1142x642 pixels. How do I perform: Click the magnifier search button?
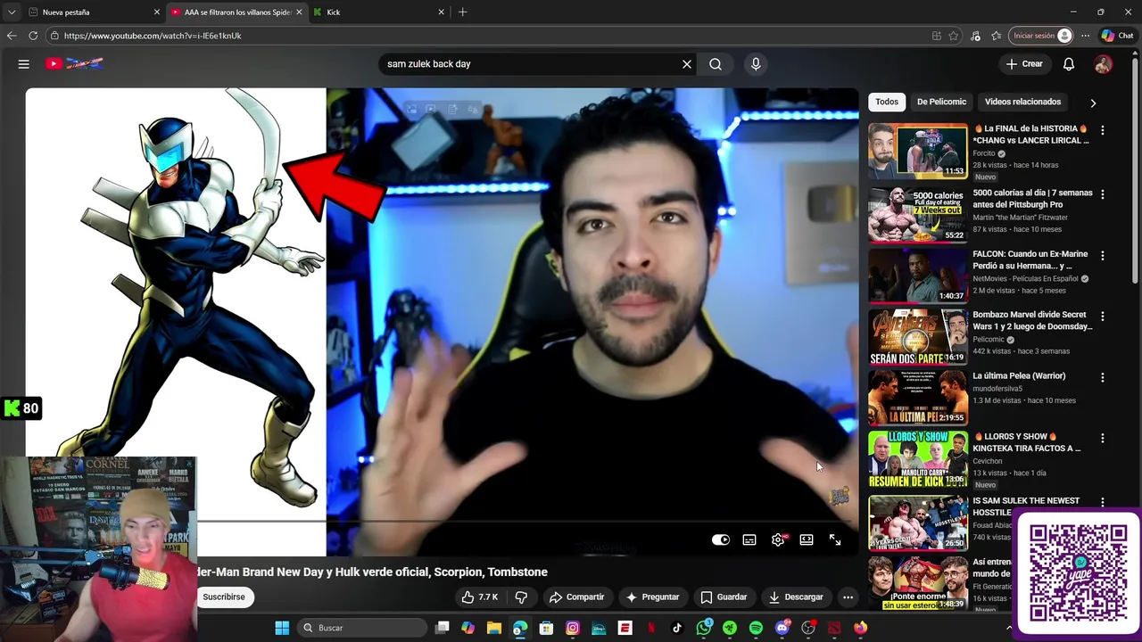(x=716, y=64)
